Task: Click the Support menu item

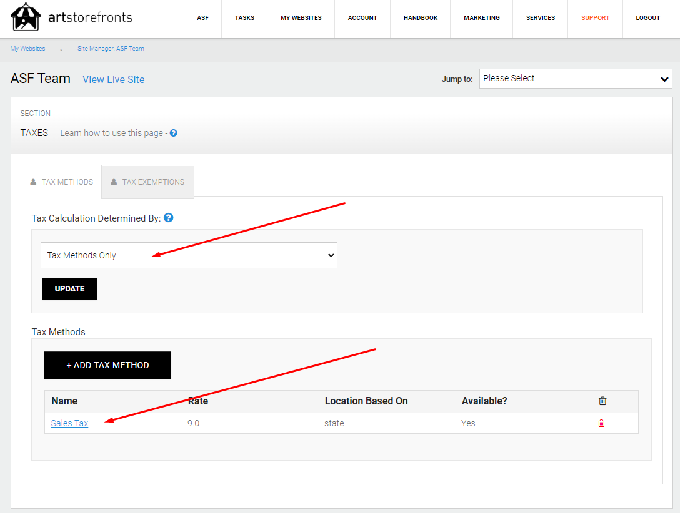Action: 596,17
